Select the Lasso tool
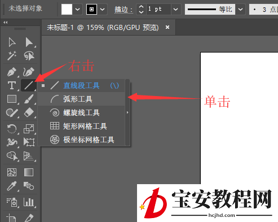The width and height of the screenshot is (278, 222). pyautogui.click(x=29, y=56)
